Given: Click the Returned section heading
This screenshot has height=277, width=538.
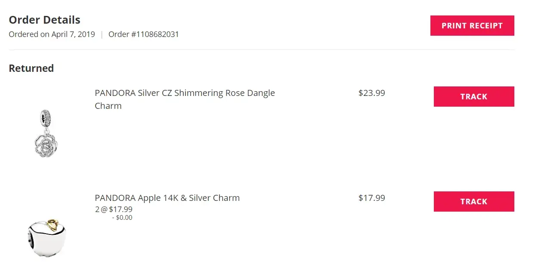Looking at the screenshot, I should [x=31, y=68].
